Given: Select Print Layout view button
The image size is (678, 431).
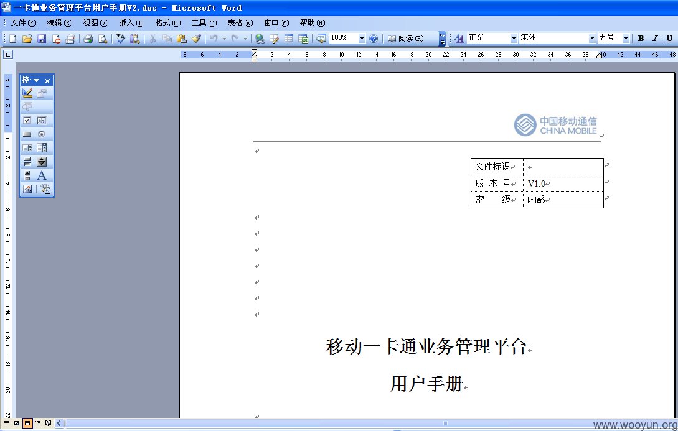Looking at the screenshot, I should (27, 424).
